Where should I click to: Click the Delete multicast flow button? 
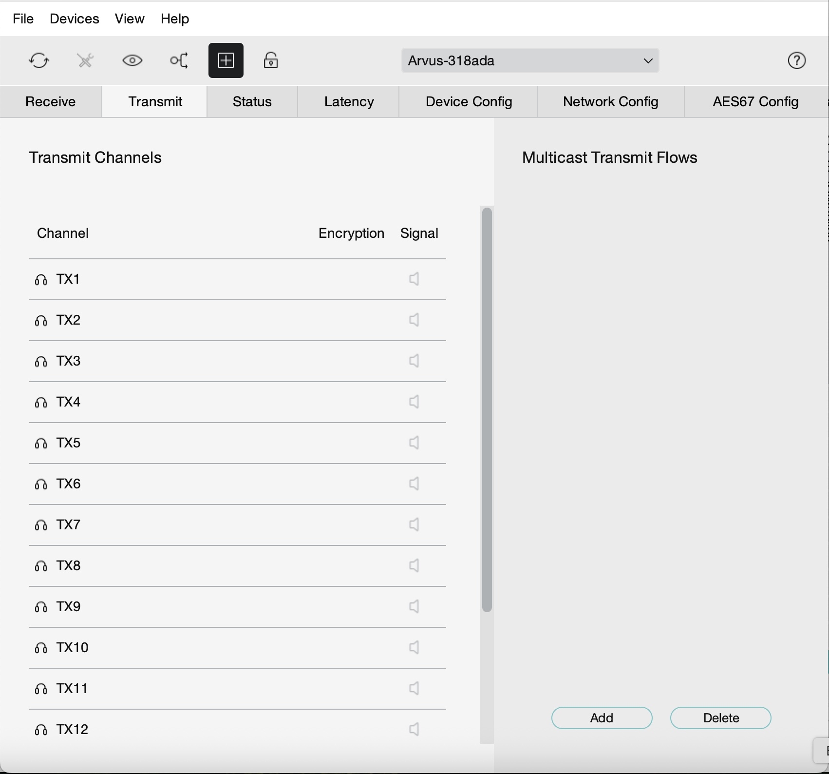click(720, 718)
